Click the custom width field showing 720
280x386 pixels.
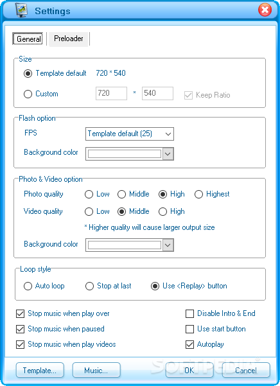coord(111,93)
